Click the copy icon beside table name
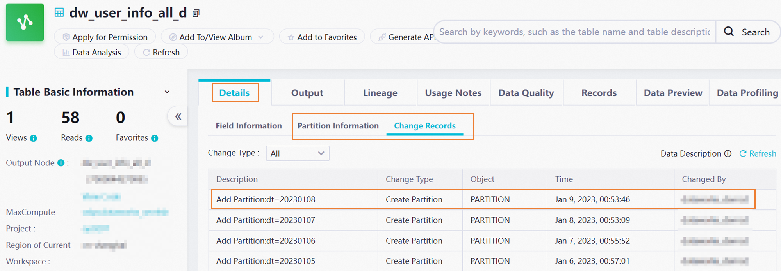This screenshot has height=271, width=781. (196, 14)
